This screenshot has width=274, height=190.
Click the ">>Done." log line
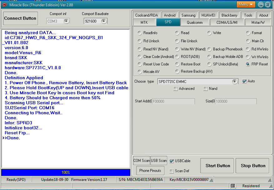[x=11, y=138]
